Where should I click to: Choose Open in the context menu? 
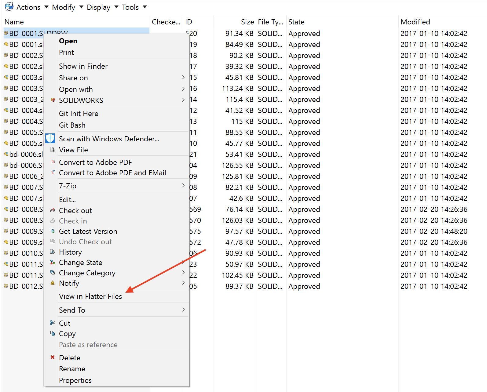68,41
